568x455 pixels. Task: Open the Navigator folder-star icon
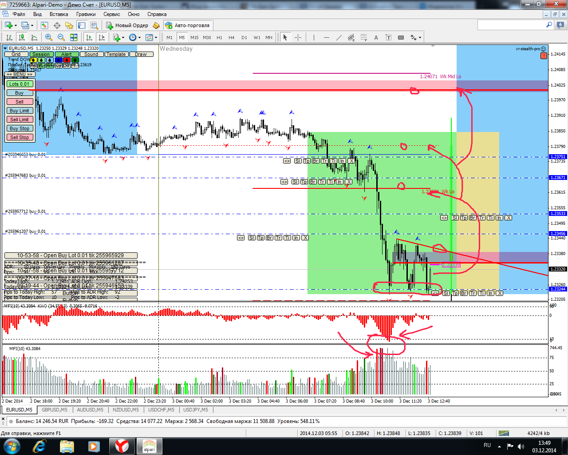69,25
